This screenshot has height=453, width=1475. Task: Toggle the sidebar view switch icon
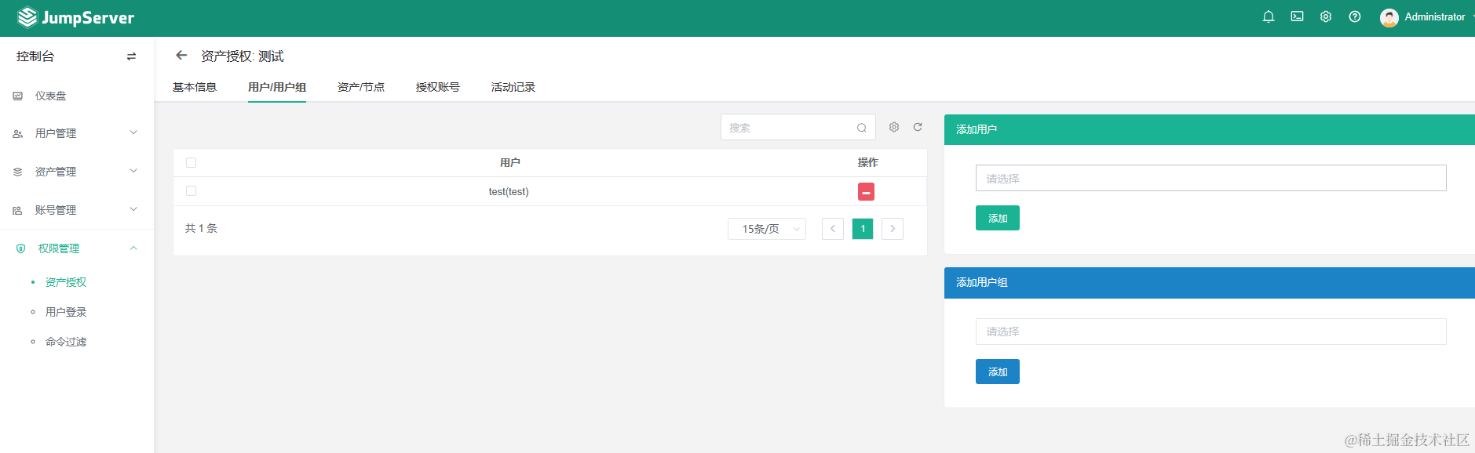coord(131,56)
